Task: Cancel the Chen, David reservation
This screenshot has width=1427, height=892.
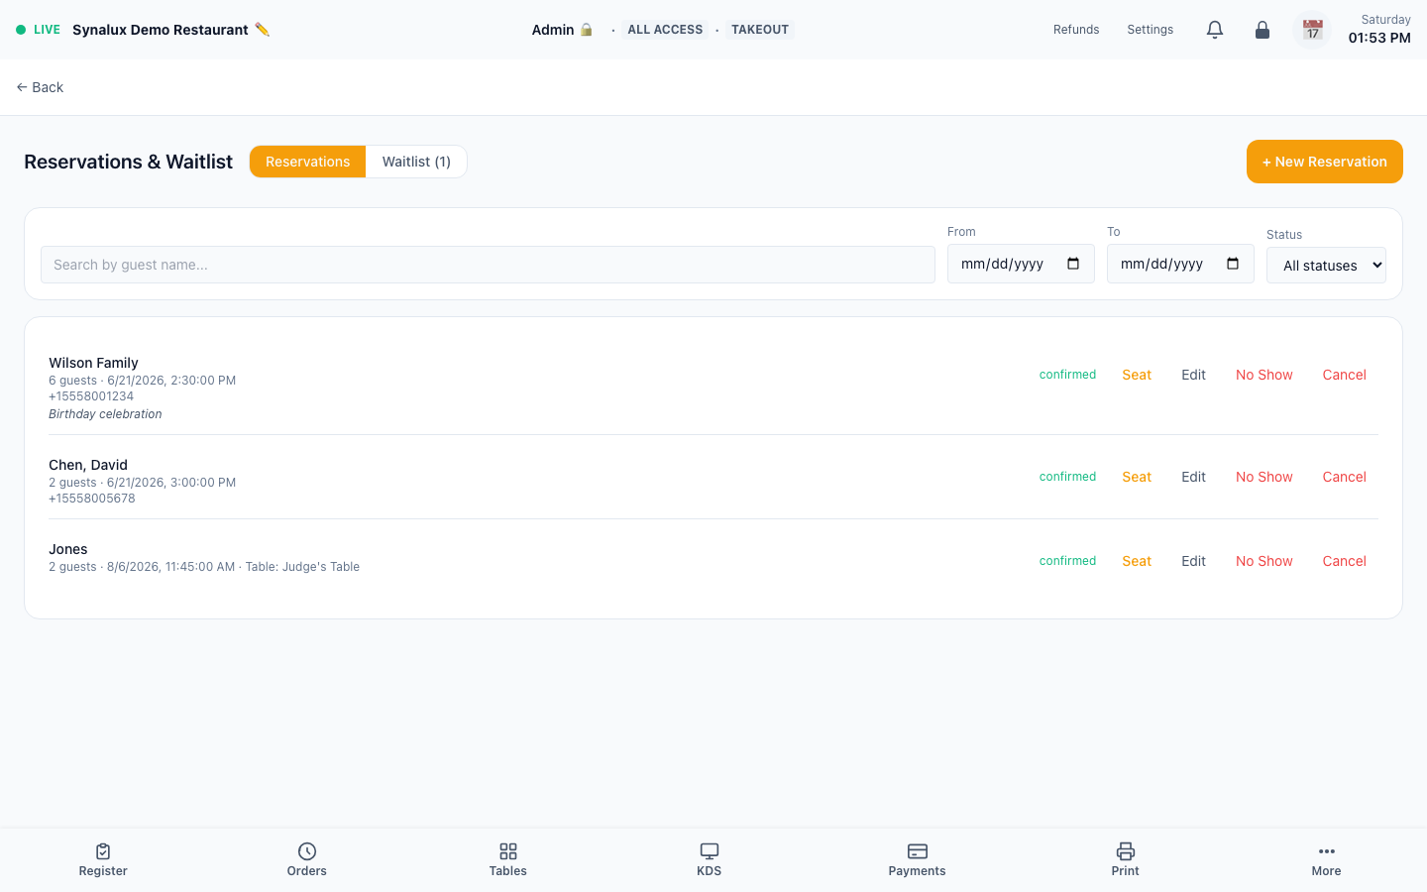Action: point(1344,477)
